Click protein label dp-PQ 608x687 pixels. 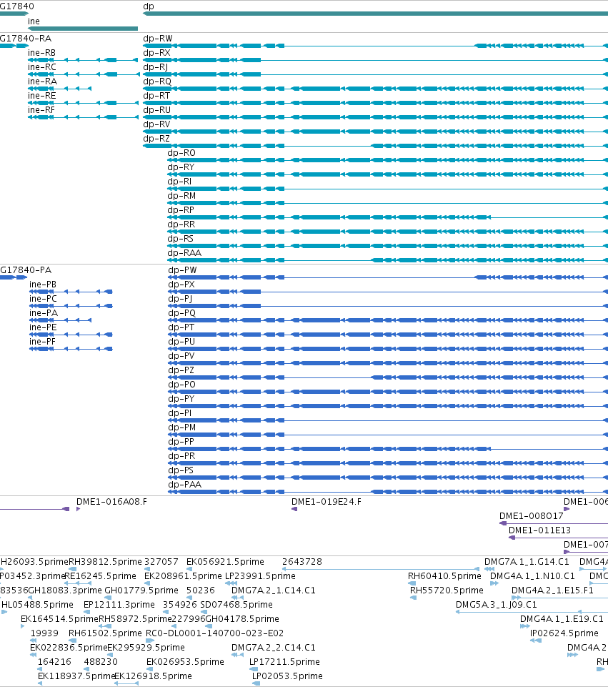(181, 313)
